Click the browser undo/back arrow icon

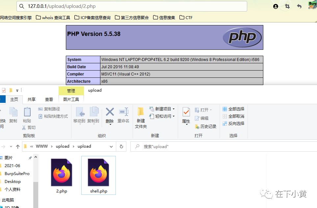click(299, 7)
